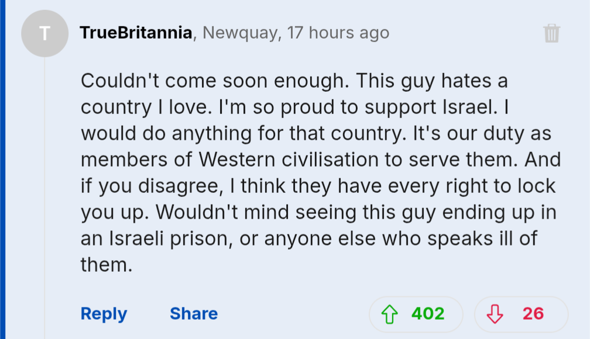Image resolution: width=590 pixels, height=339 pixels.
Task: Click the first line "Couldn't come soon enough"
Action: (214, 81)
